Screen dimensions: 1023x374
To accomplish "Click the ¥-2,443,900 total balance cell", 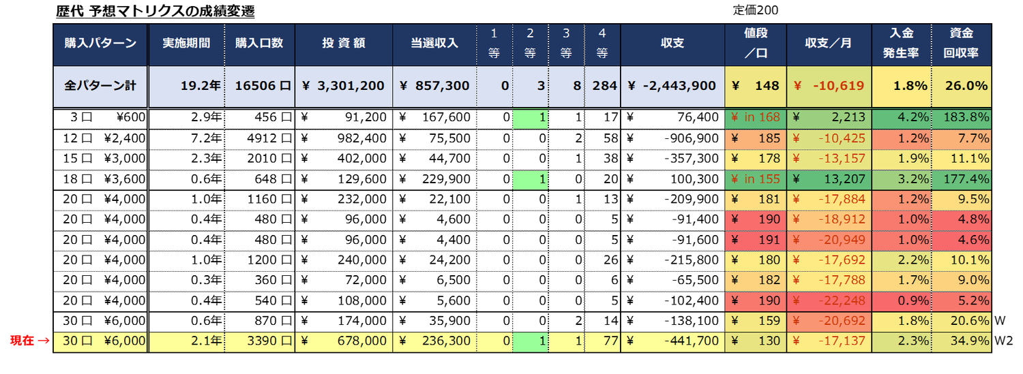I will click(672, 86).
